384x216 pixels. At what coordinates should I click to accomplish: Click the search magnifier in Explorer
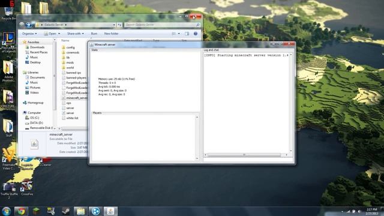click(x=198, y=25)
